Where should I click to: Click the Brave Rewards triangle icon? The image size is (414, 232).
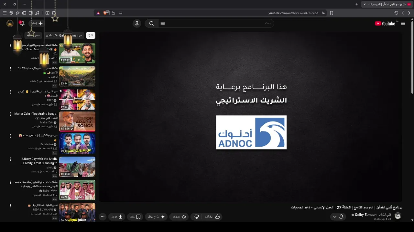click(98, 13)
